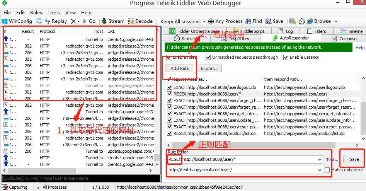Click the Protocol column header
Viewport: 366px width, 191px height.
(x=48, y=31)
